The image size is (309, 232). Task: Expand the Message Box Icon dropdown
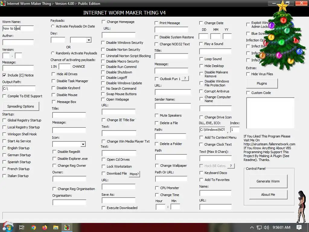(83, 144)
